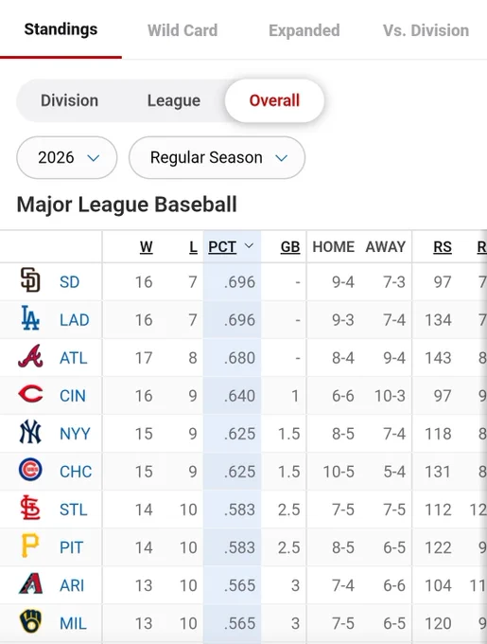This screenshot has height=644, width=487.
Task: Select the Yankees NY logo
Action: pos(30,432)
